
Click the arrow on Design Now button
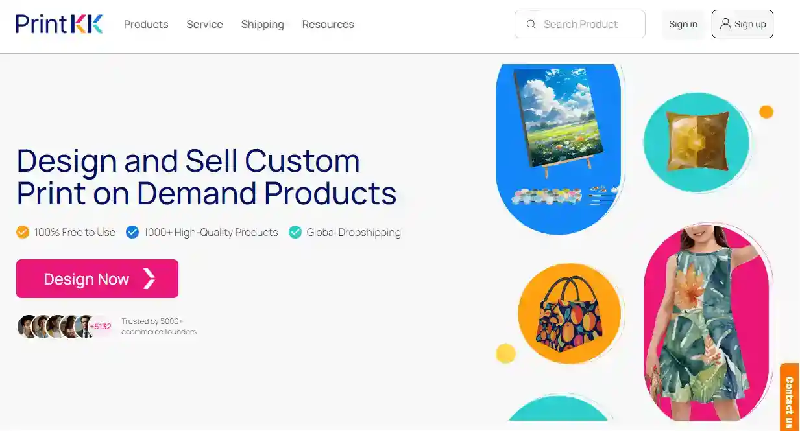tap(149, 279)
